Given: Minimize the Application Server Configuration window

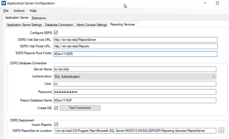Looking at the screenshot, I should click(x=205, y=3).
